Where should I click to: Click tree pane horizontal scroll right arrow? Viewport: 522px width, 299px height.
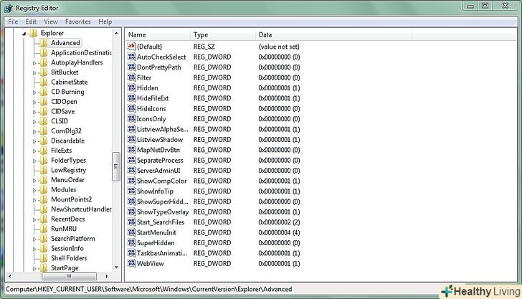pyautogui.click(x=107, y=276)
